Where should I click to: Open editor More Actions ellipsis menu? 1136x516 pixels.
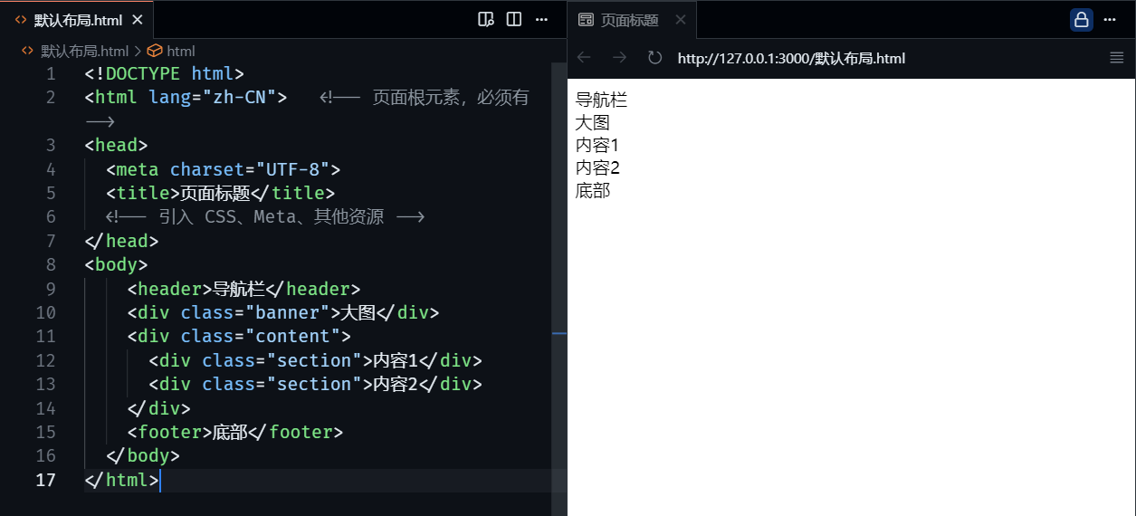[x=541, y=19]
